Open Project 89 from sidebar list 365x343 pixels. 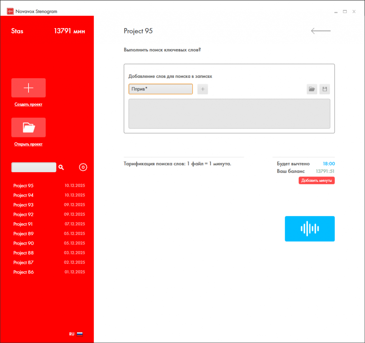(x=24, y=234)
